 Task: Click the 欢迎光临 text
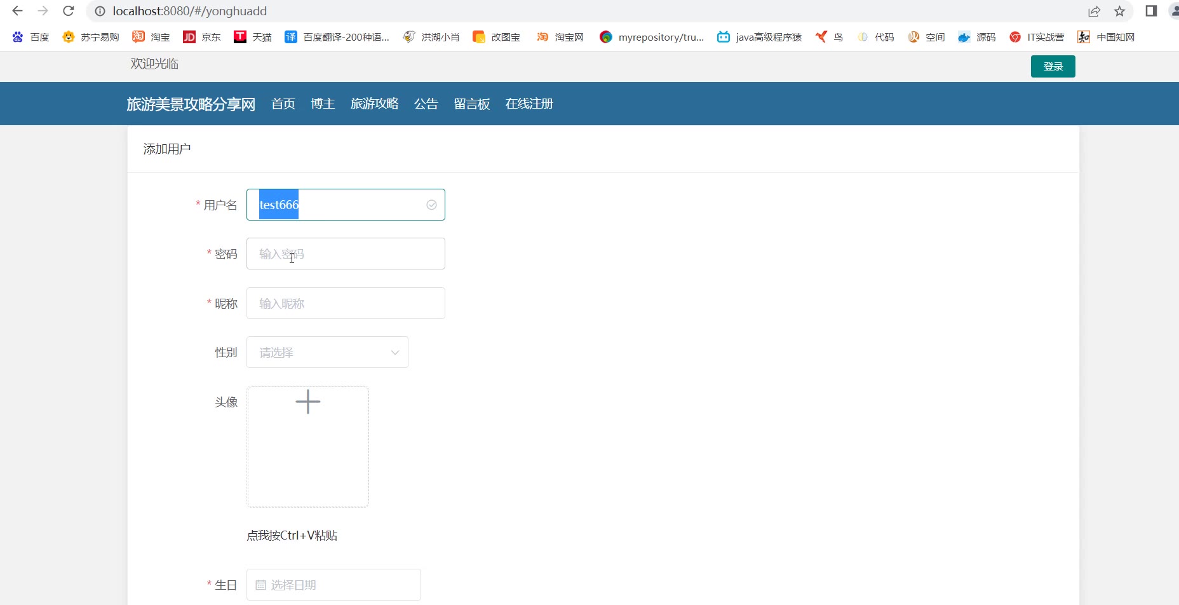154,64
